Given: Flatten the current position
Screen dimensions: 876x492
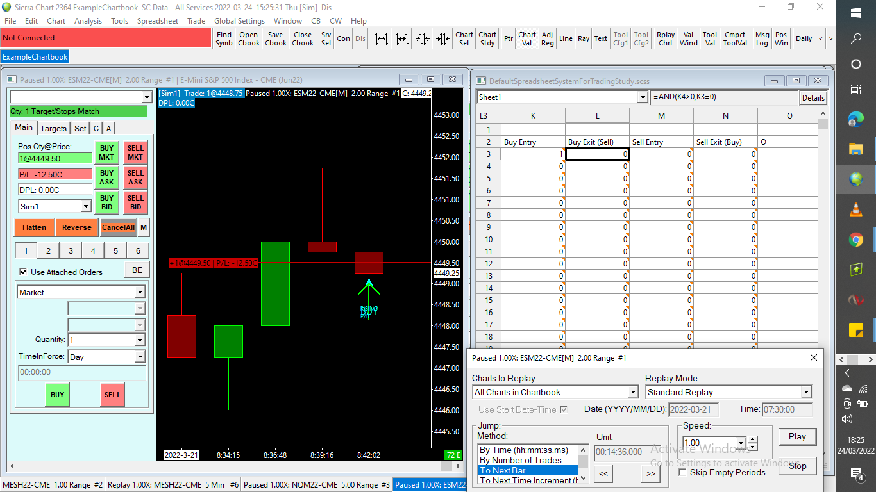Looking at the screenshot, I should tap(34, 227).
